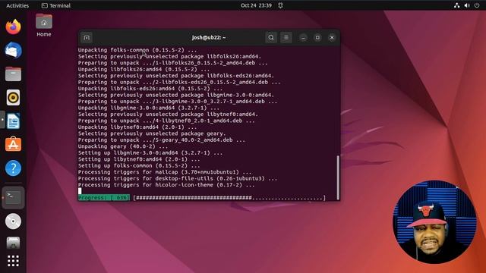This screenshot has height=273, width=486.
Task: Add a new terminal tab
Action: [x=87, y=38]
